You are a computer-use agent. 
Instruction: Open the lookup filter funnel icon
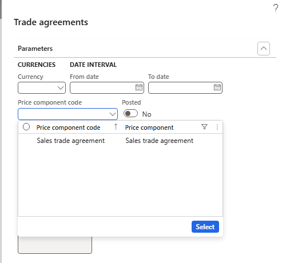click(204, 127)
